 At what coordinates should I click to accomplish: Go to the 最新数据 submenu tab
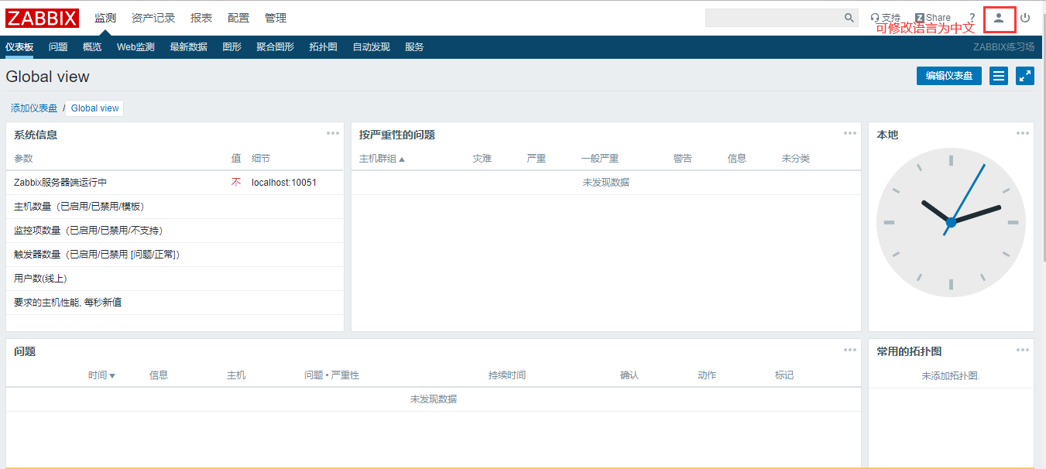click(189, 47)
